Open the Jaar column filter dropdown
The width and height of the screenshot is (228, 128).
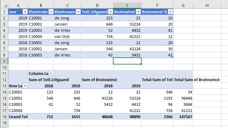click(25, 12)
